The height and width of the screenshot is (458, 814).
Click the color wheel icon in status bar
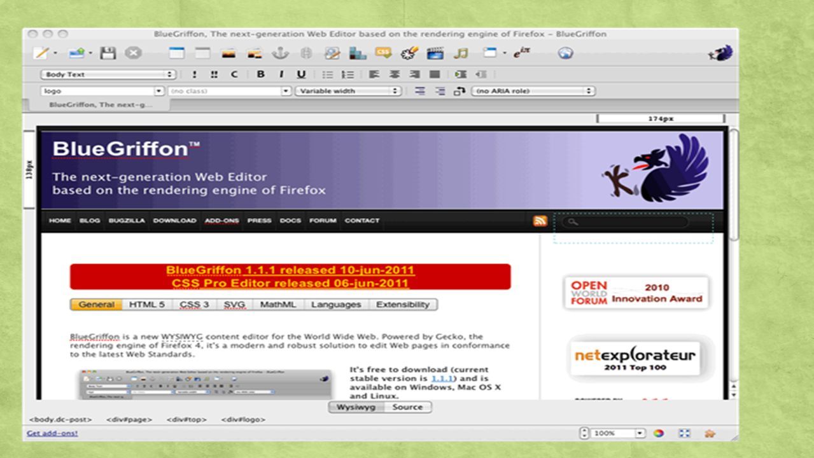659,433
